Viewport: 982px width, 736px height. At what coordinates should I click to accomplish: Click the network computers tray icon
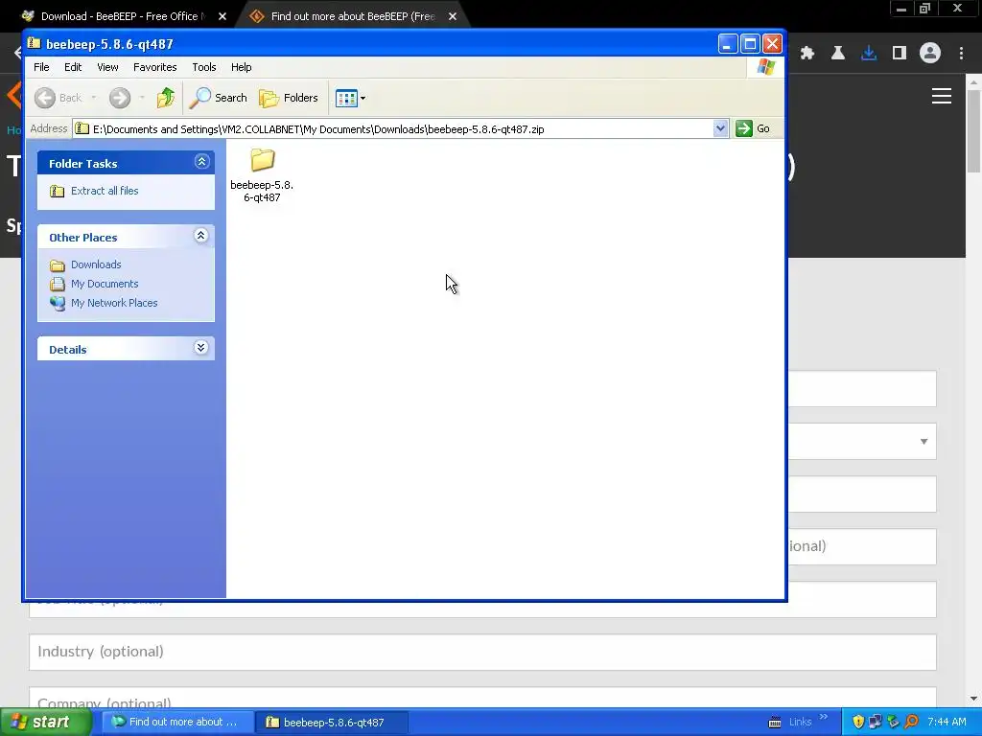pyautogui.click(x=876, y=723)
